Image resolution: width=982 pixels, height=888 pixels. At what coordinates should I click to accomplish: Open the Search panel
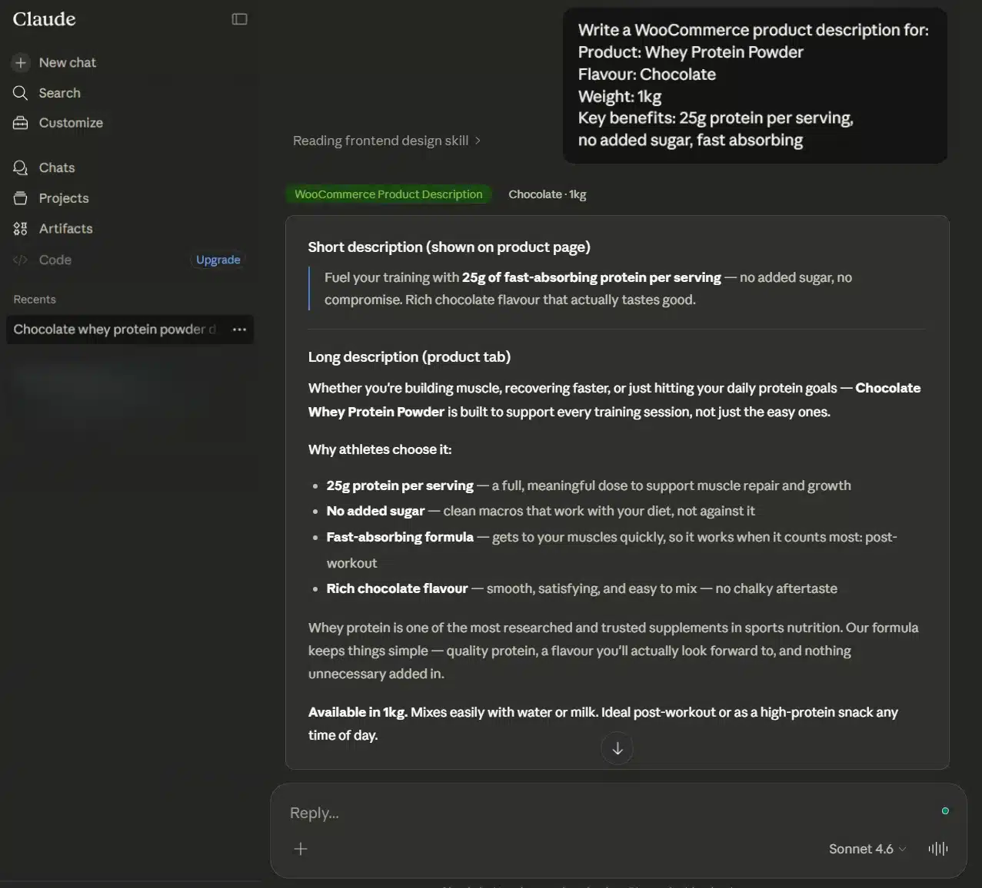click(59, 92)
